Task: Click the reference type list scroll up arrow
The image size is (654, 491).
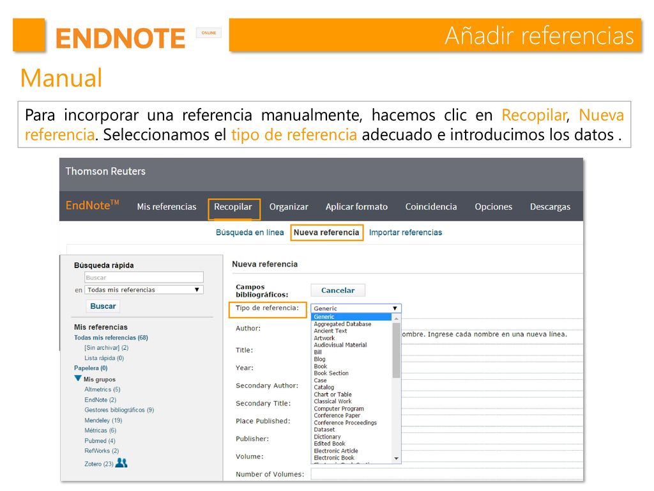Action: coord(396,318)
